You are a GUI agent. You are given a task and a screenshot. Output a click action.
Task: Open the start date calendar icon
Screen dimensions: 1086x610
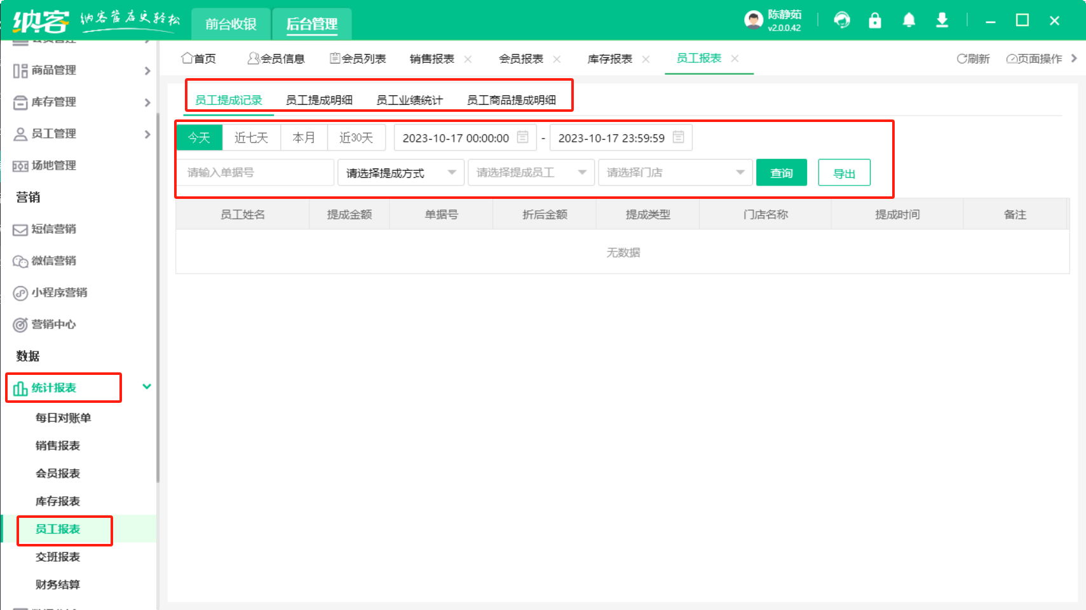(x=522, y=137)
